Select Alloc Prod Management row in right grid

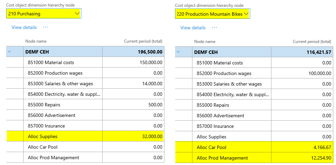pos(222,158)
